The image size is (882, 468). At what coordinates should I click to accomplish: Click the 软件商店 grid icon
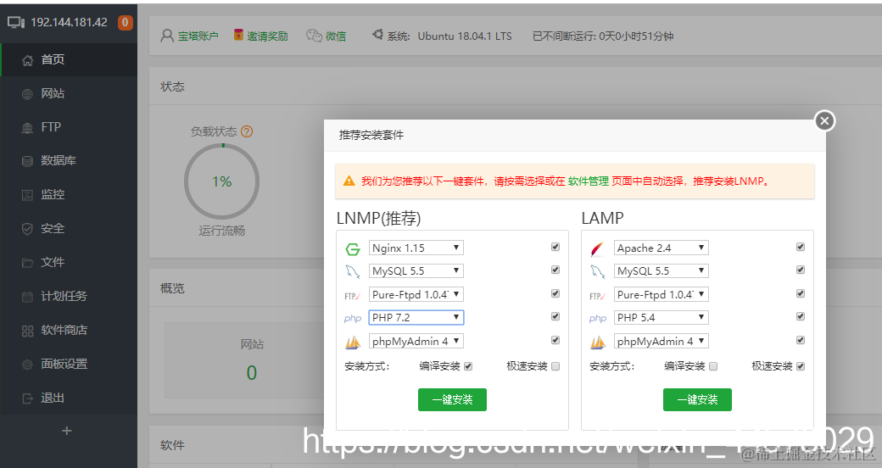tap(27, 331)
